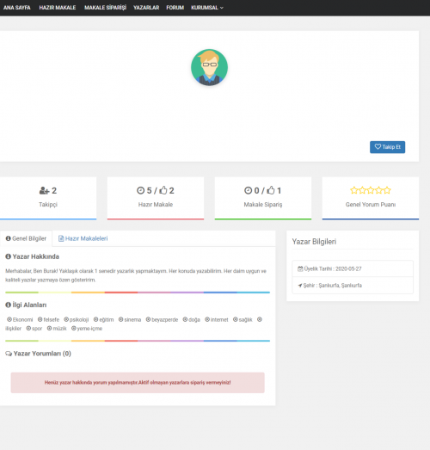
Task: Switch to the Hazır Makaleleri tab
Action: 83,238
